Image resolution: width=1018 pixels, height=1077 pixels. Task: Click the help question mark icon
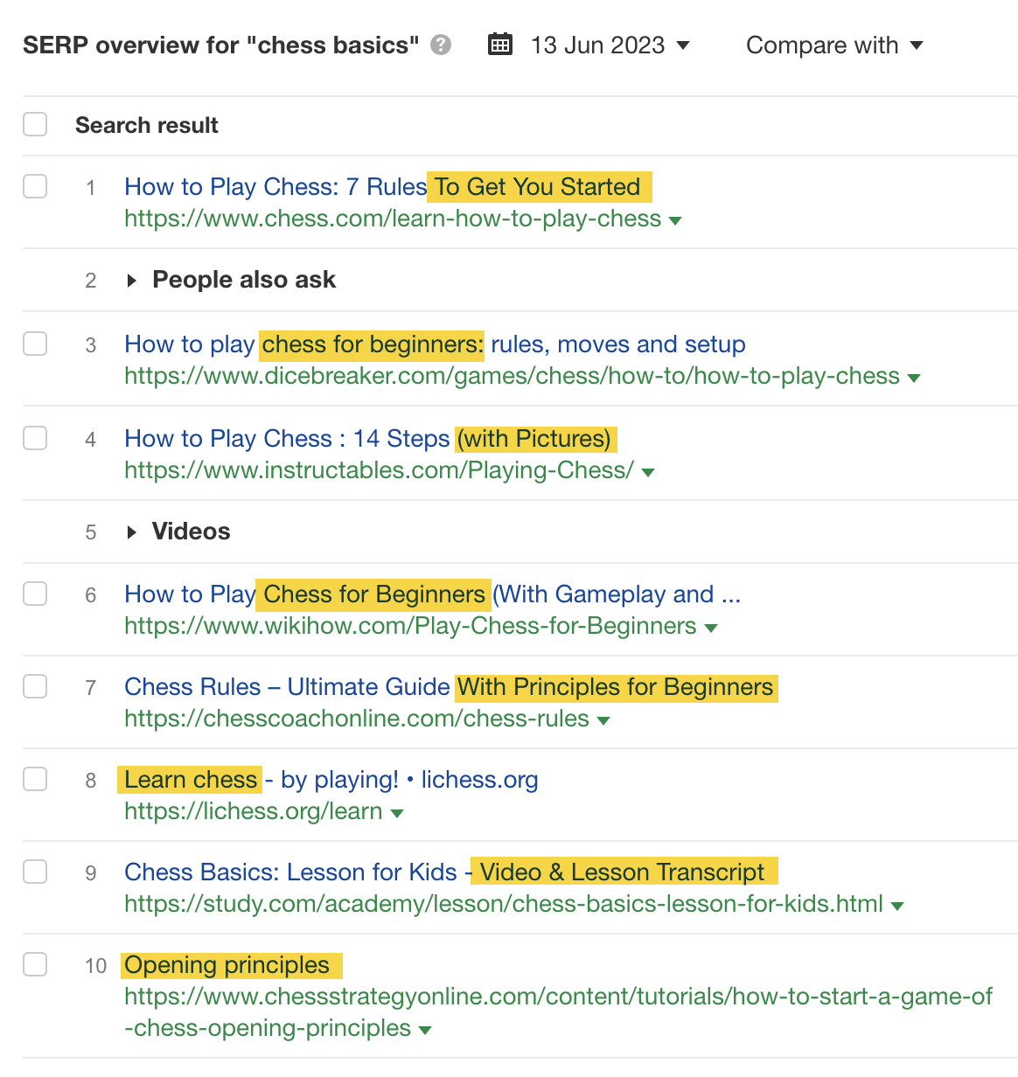pos(442,45)
